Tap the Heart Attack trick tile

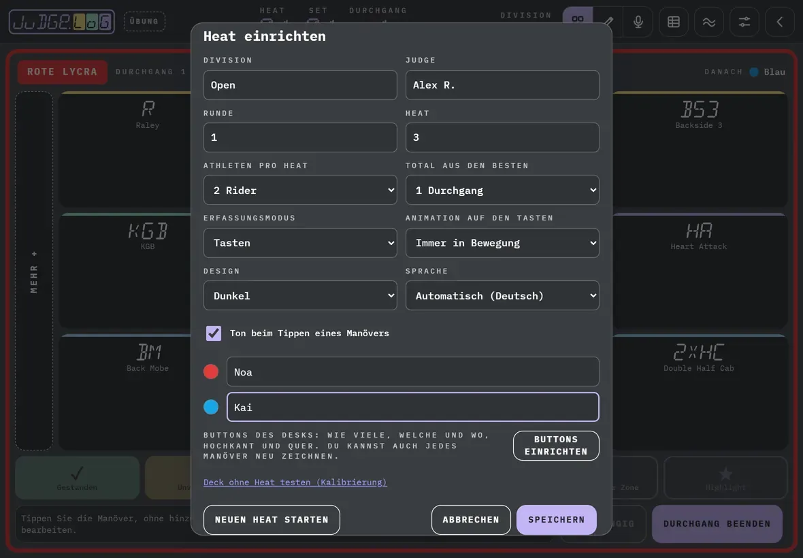(x=700, y=270)
